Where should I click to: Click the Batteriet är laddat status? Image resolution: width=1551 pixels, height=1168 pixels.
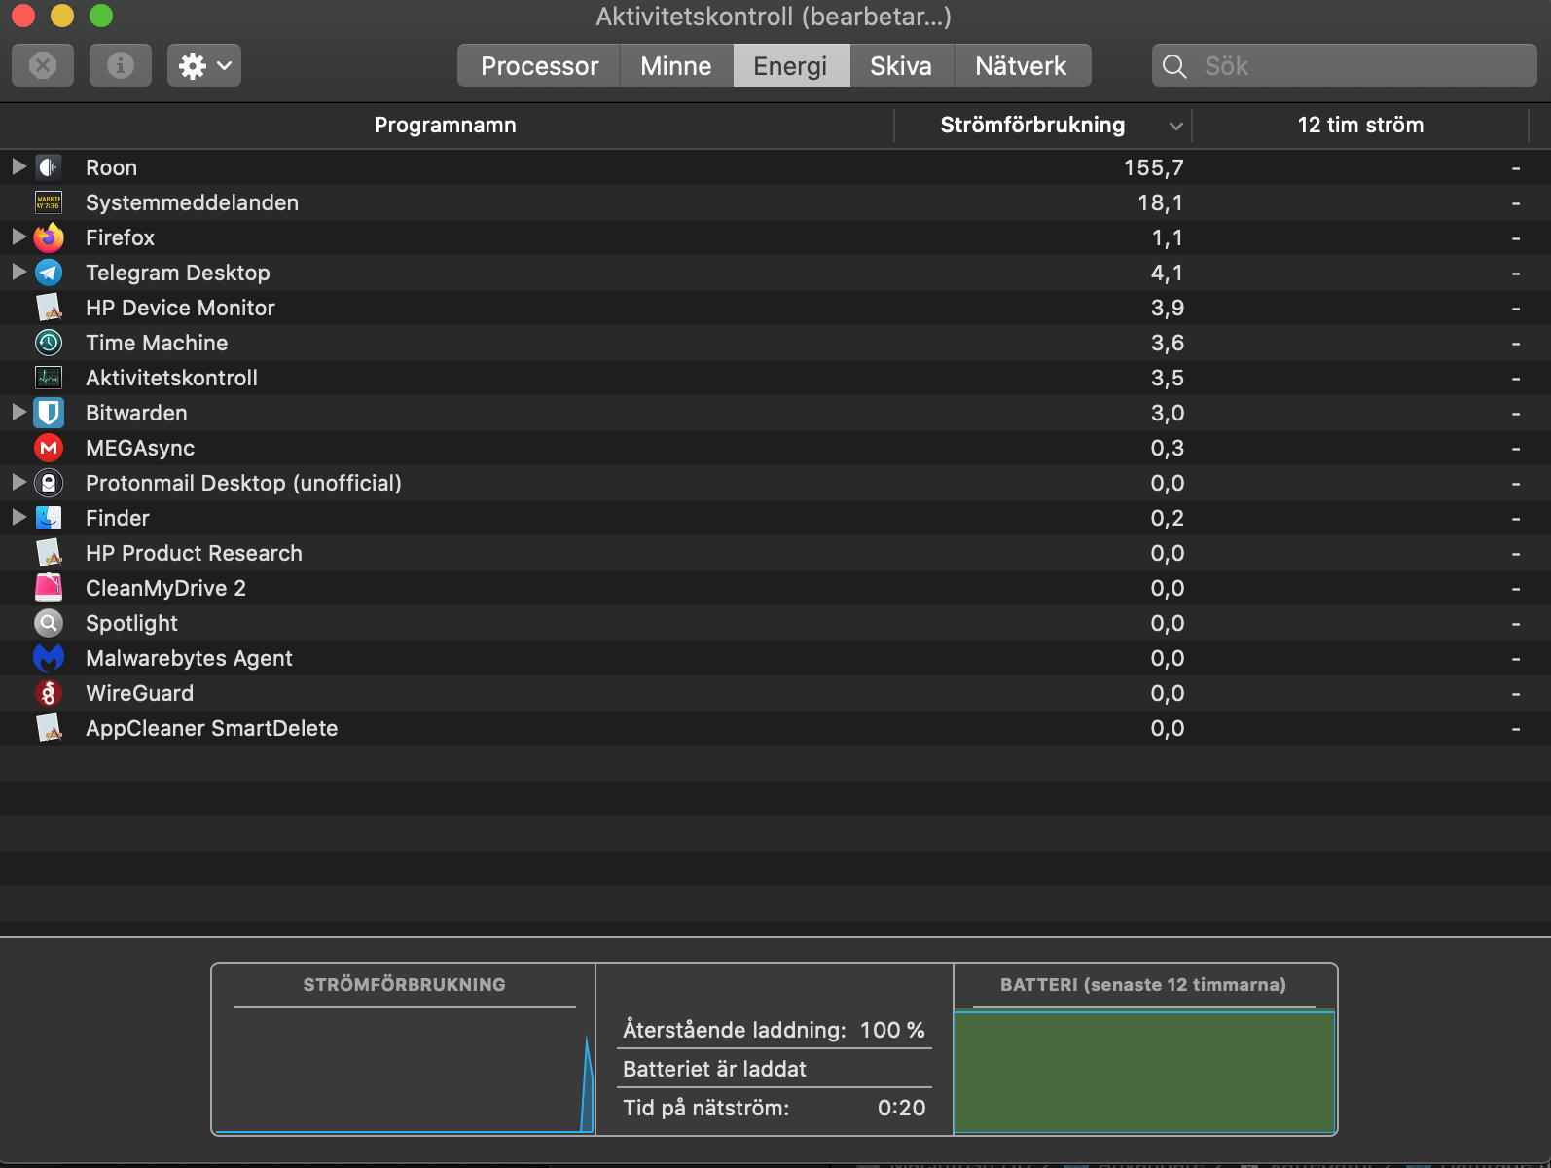point(714,1069)
